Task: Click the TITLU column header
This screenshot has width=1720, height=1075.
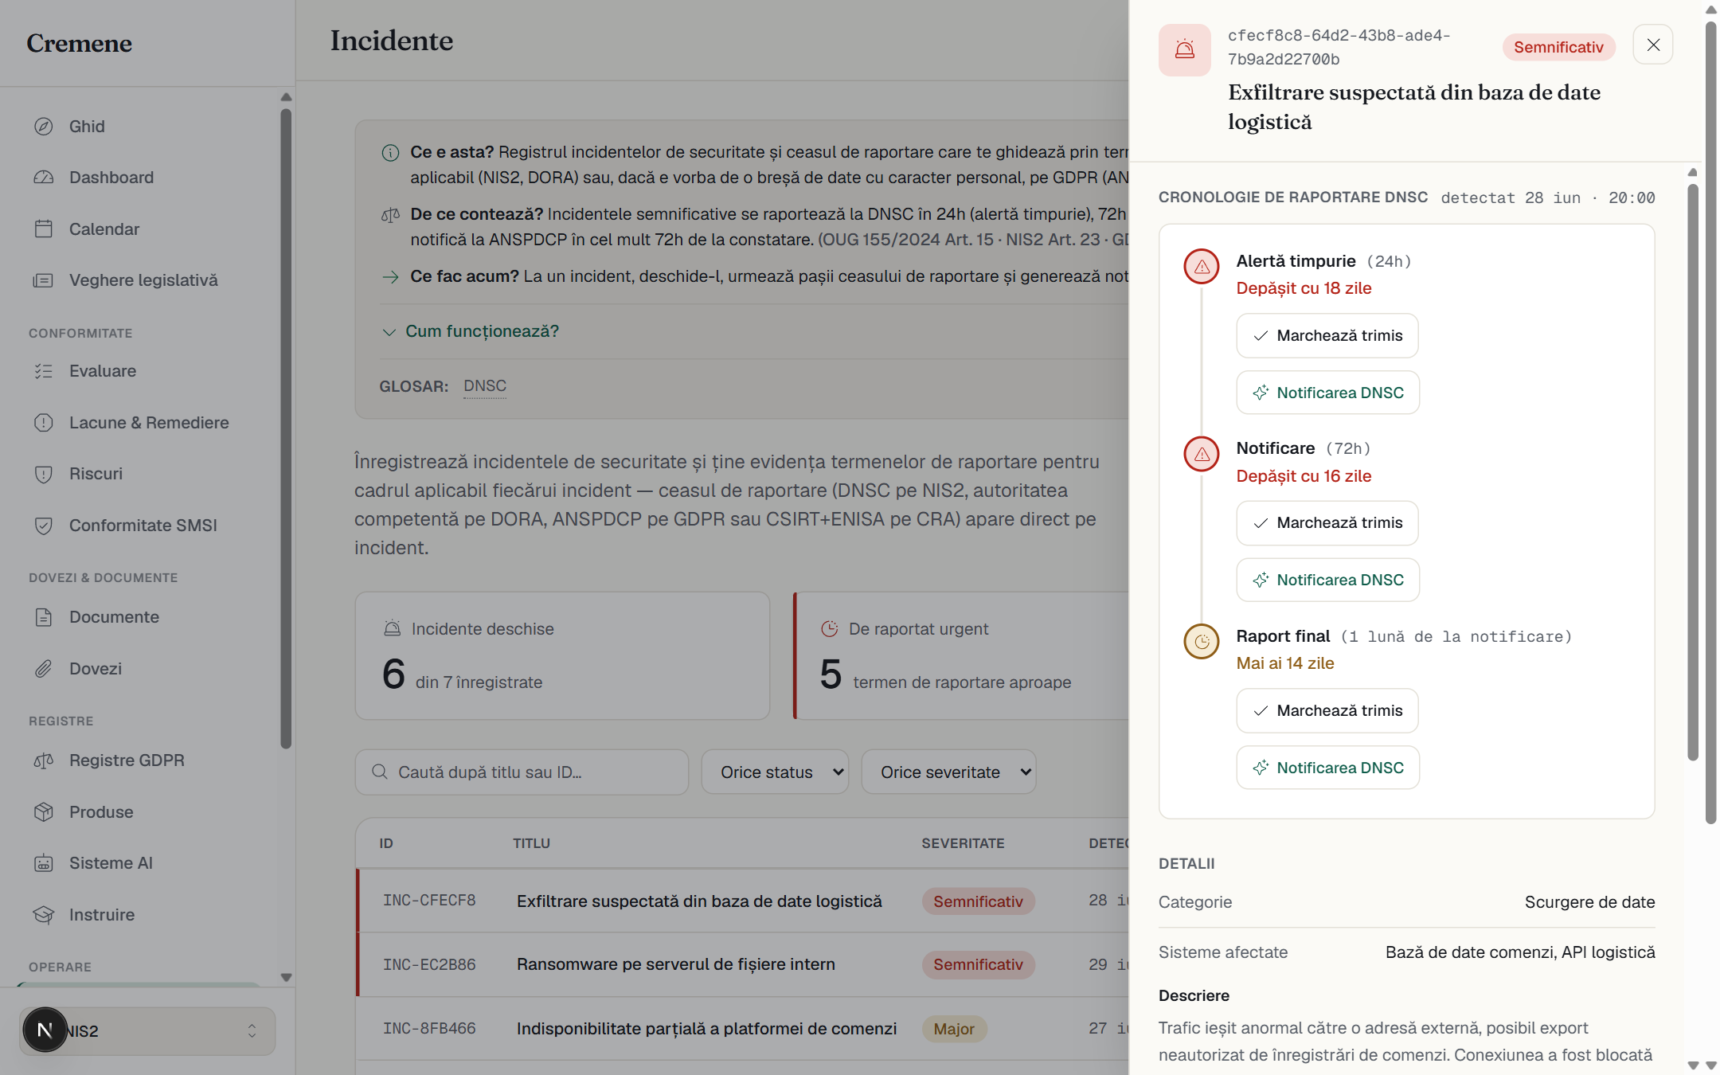Action: pyautogui.click(x=531, y=843)
